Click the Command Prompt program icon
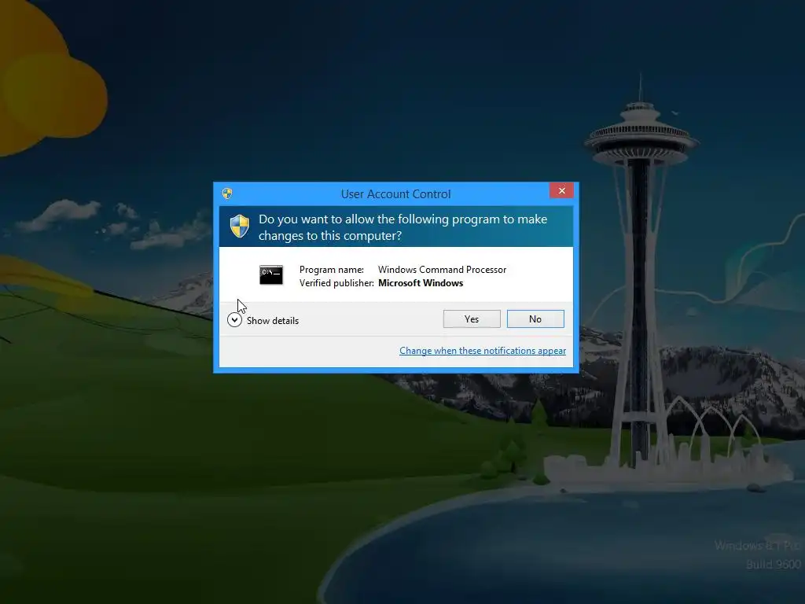Viewport: 805px width, 604px height. click(x=271, y=275)
